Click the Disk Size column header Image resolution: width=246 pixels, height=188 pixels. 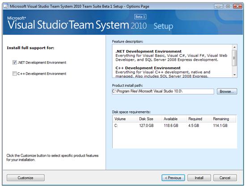tap(149, 119)
